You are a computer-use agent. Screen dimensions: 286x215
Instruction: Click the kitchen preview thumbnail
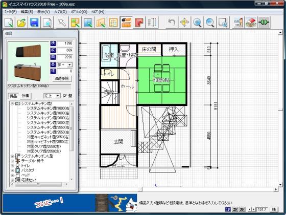(x=29, y=61)
